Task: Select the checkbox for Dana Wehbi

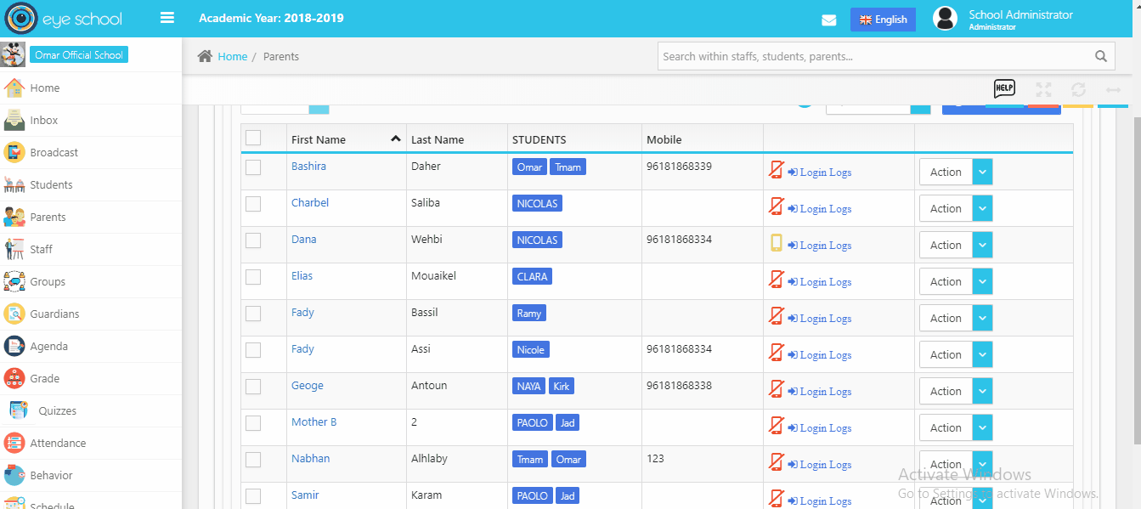Action: click(253, 240)
